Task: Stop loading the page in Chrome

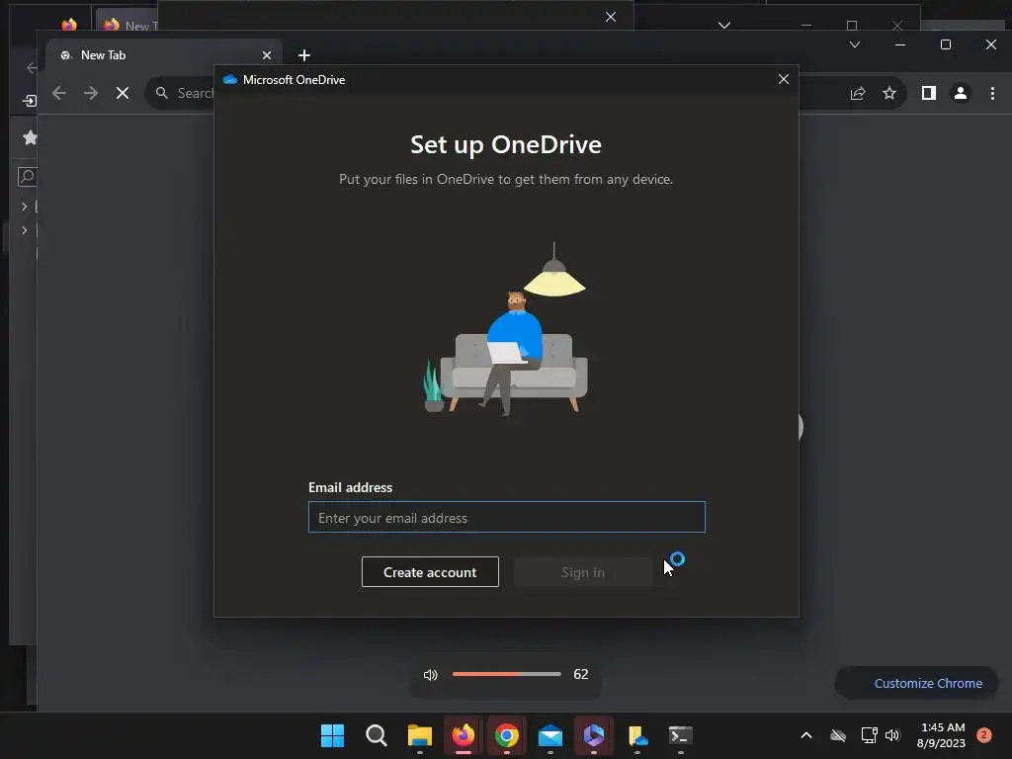Action: coord(122,93)
